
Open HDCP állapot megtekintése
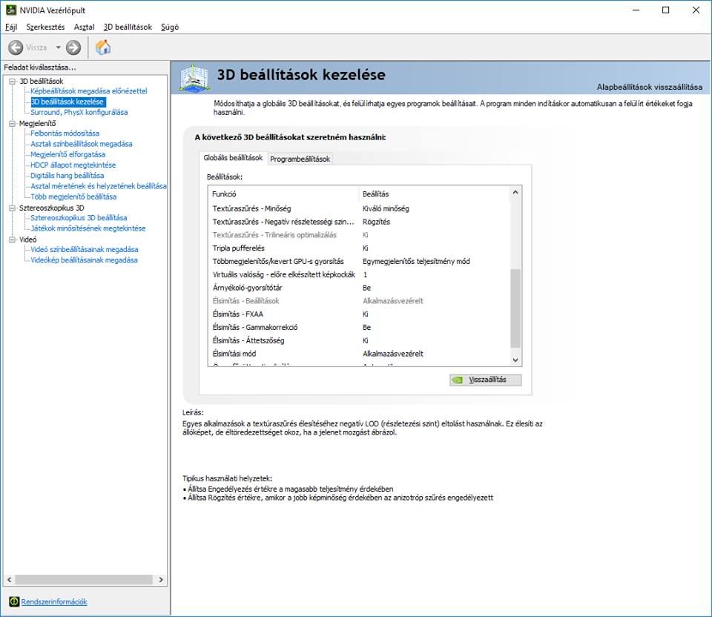[73, 165]
